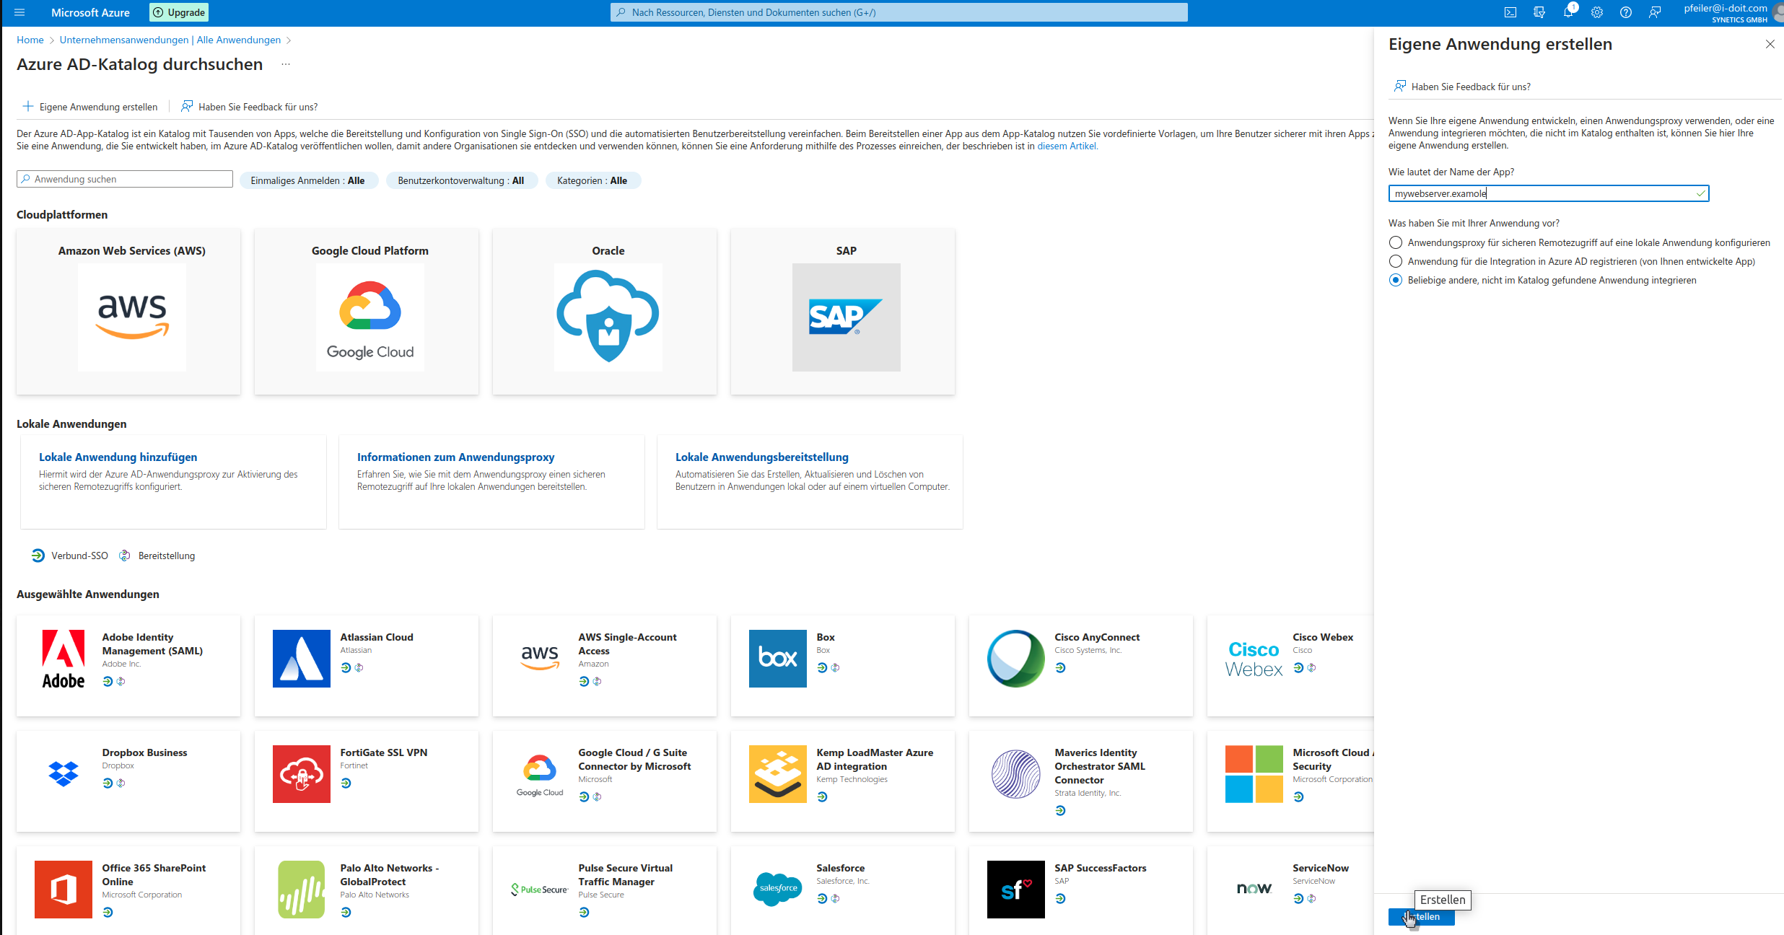The width and height of the screenshot is (1784, 935).
Task: Open Atlassian Cloud app
Action: 367,666
